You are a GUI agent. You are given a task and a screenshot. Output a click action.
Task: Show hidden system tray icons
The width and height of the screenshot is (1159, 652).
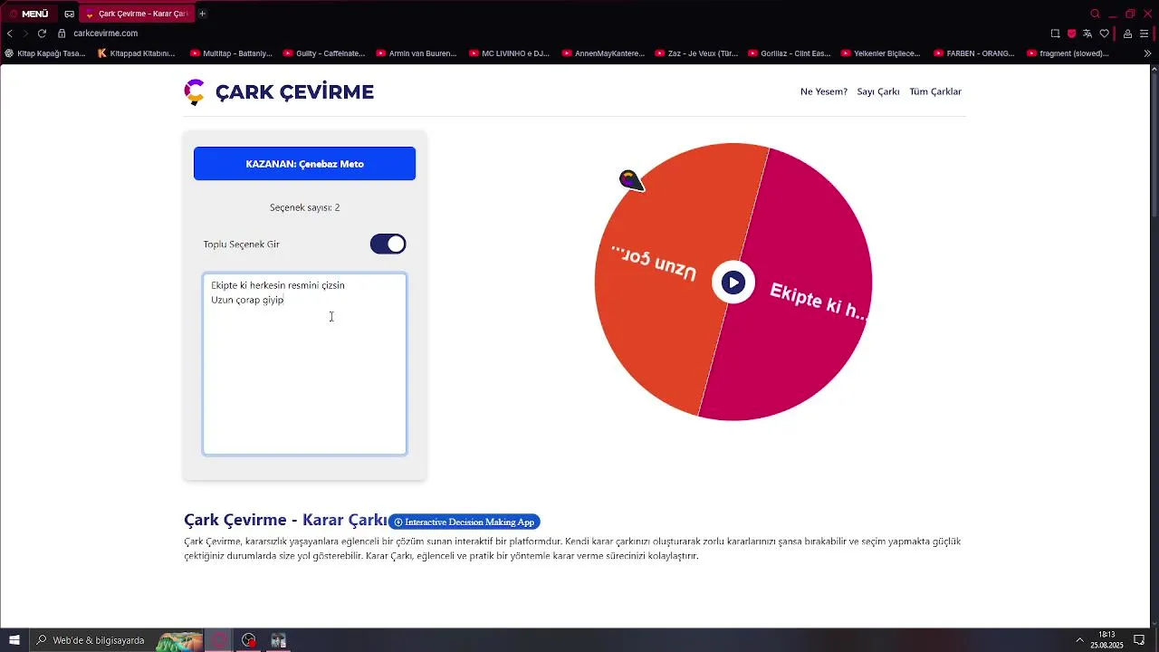tap(1079, 640)
